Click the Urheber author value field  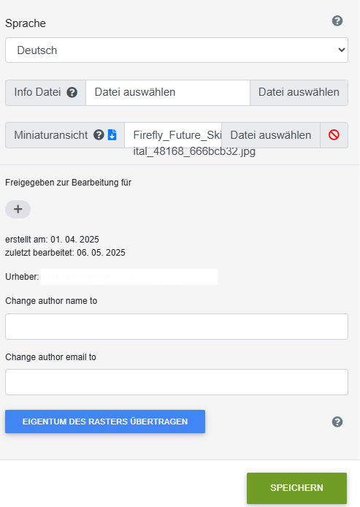129,277
